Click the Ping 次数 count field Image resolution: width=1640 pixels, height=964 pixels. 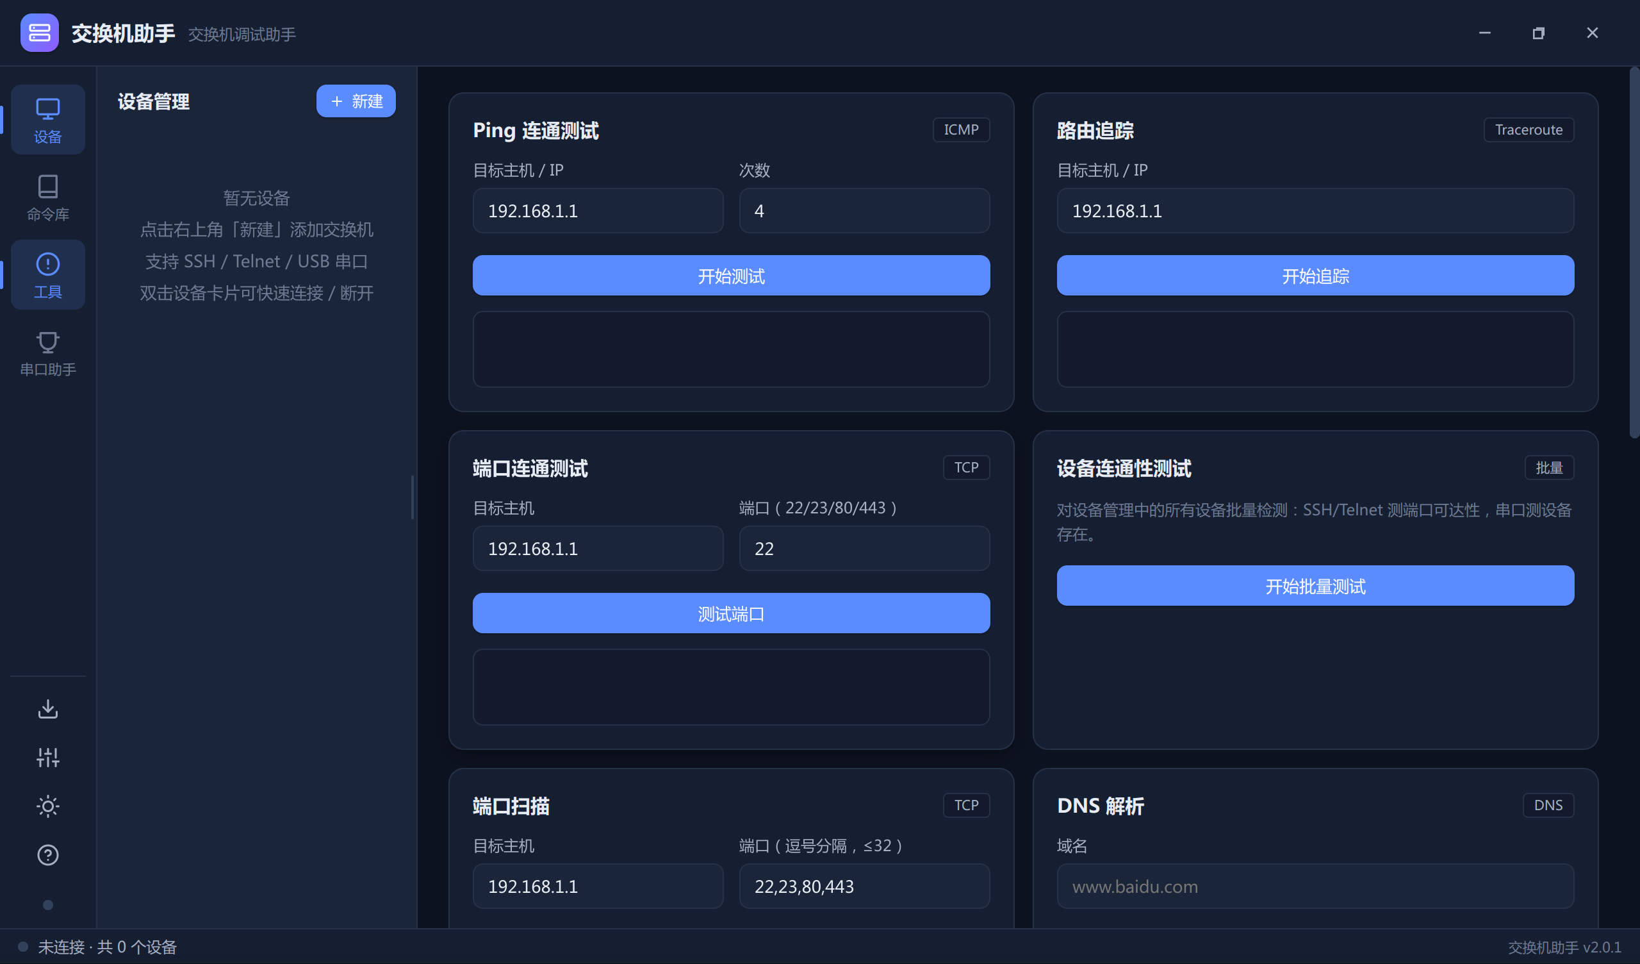[864, 211]
